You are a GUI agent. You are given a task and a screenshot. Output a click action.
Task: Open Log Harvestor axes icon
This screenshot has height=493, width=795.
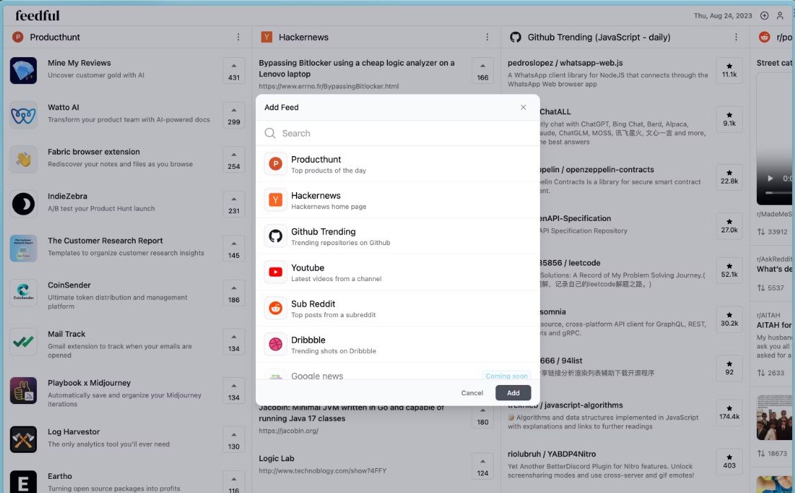click(23, 439)
